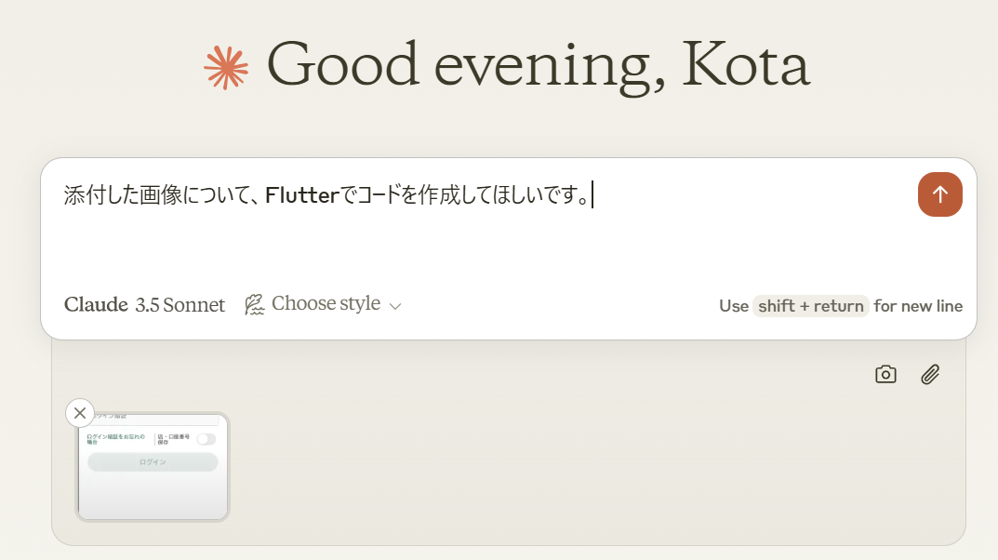Click the 'for new line' hint text
This screenshot has width=998, height=560.
click(x=918, y=306)
